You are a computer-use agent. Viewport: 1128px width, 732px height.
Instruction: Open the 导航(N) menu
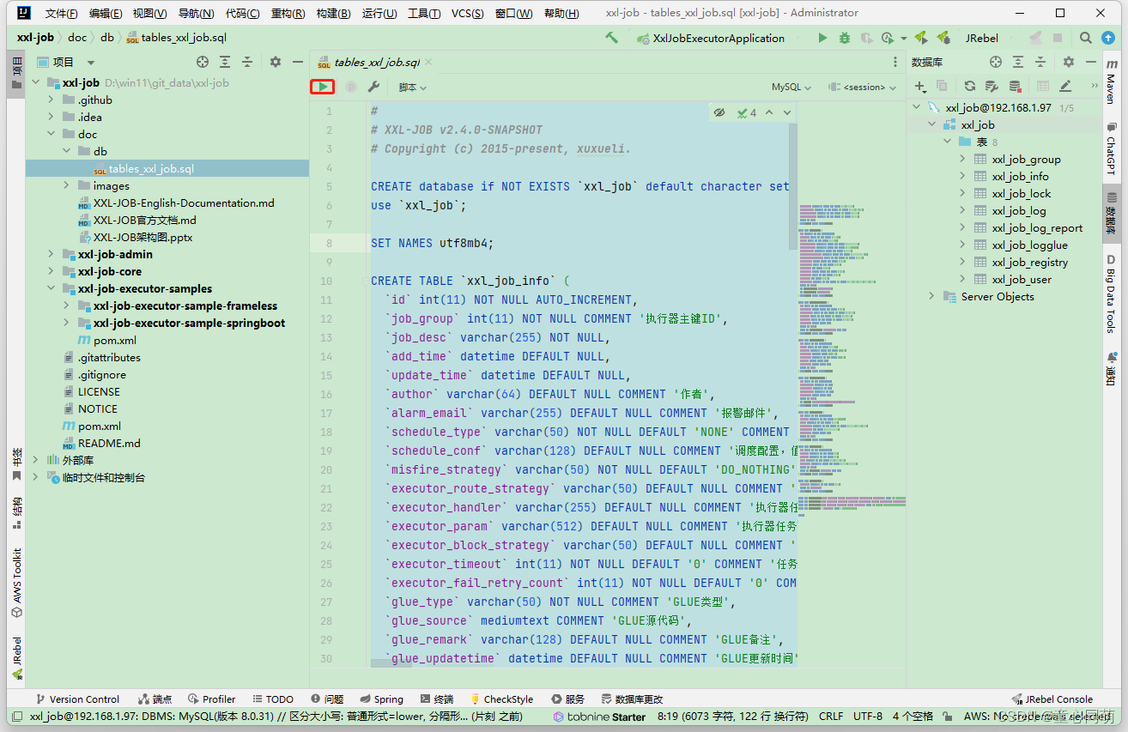(196, 13)
